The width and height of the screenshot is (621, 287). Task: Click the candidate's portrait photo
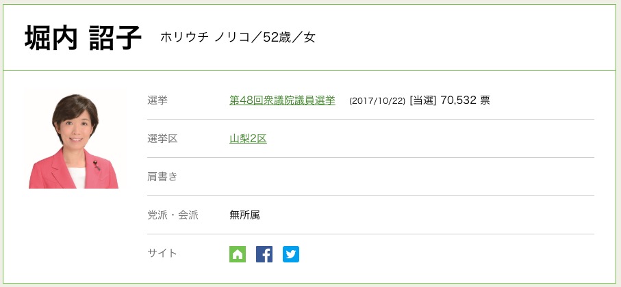[74, 139]
